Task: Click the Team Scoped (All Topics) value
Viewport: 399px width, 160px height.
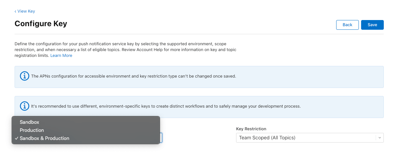Action: [267, 138]
